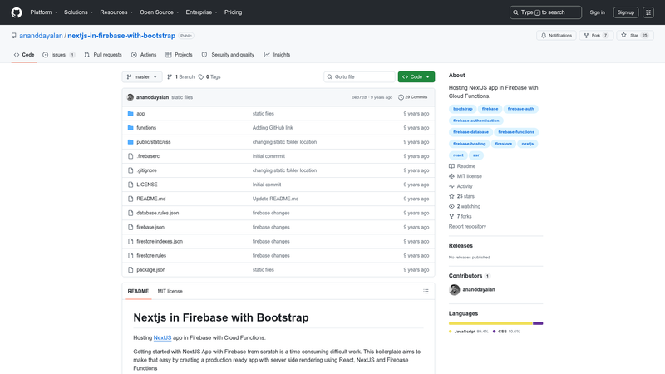Viewport: 665px width, 374px height.
Task: Open the database.rules.json file
Action: click(158, 213)
